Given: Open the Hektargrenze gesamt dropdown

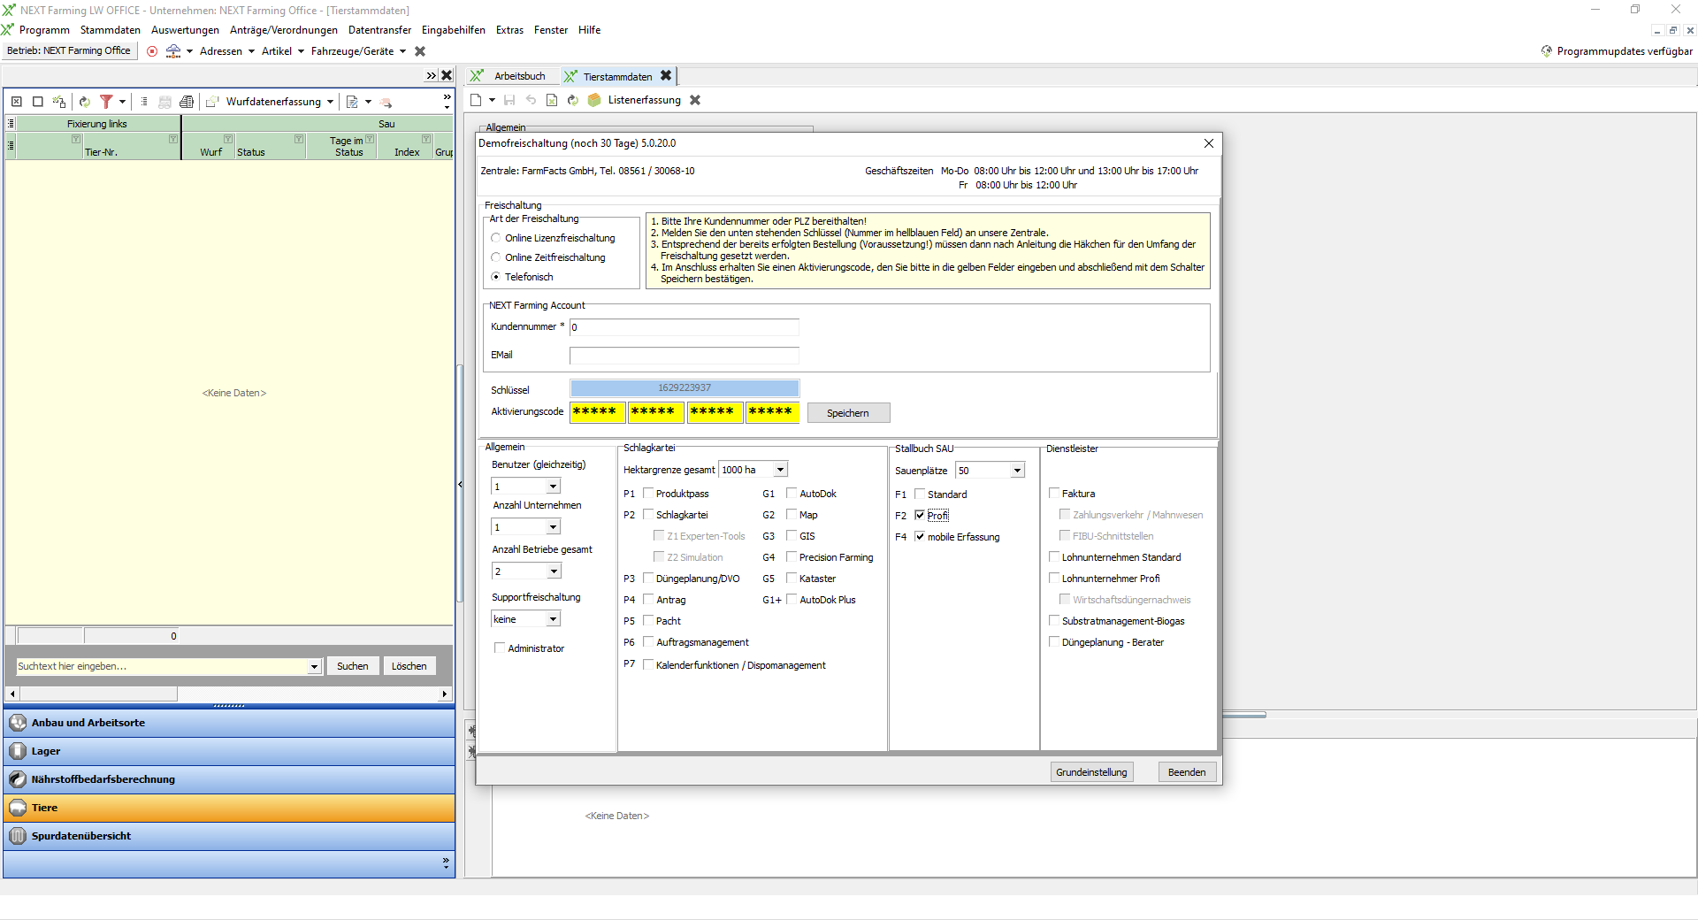Looking at the screenshot, I should [780, 470].
